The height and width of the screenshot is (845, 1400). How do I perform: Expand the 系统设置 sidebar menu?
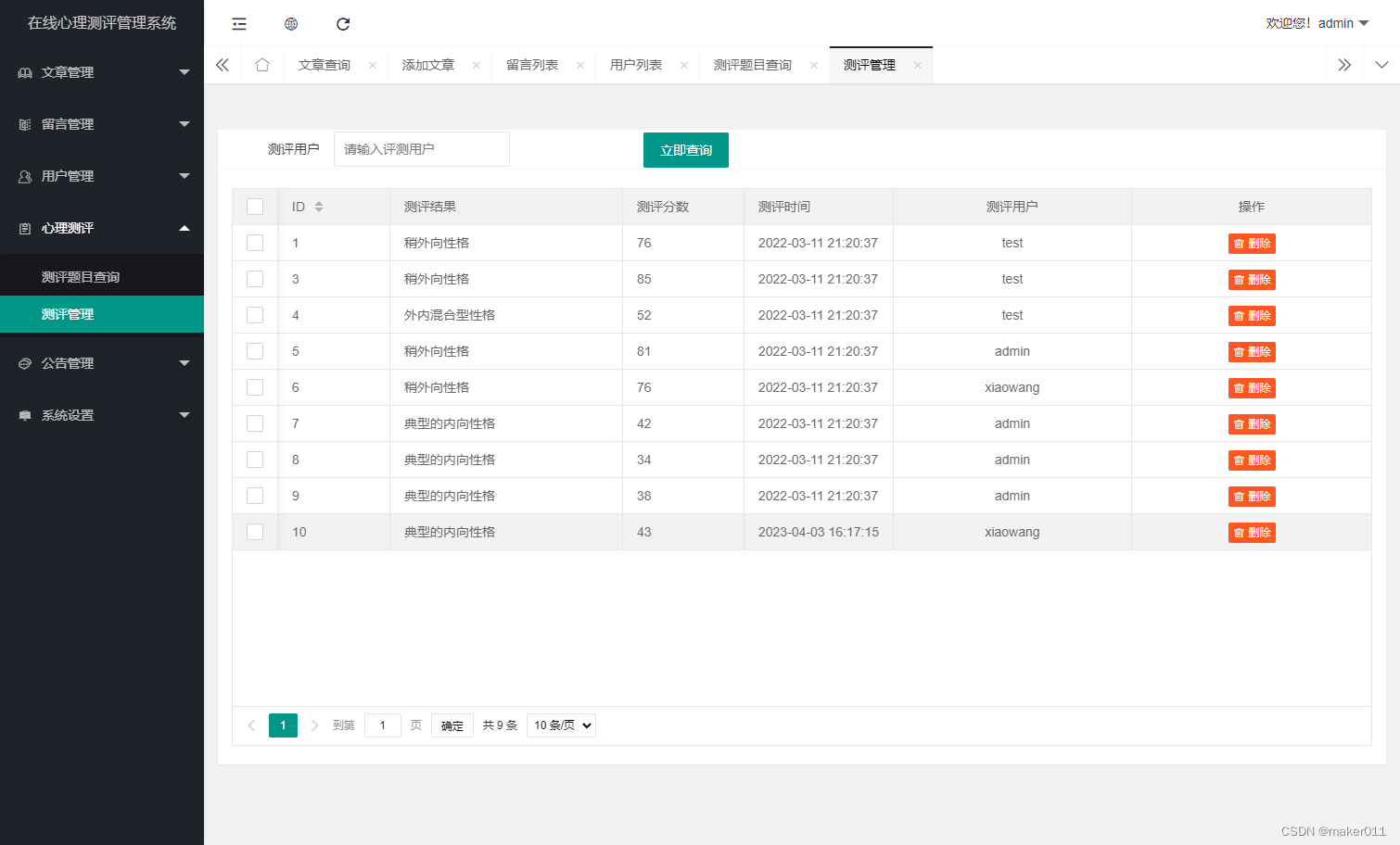click(x=102, y=415)
